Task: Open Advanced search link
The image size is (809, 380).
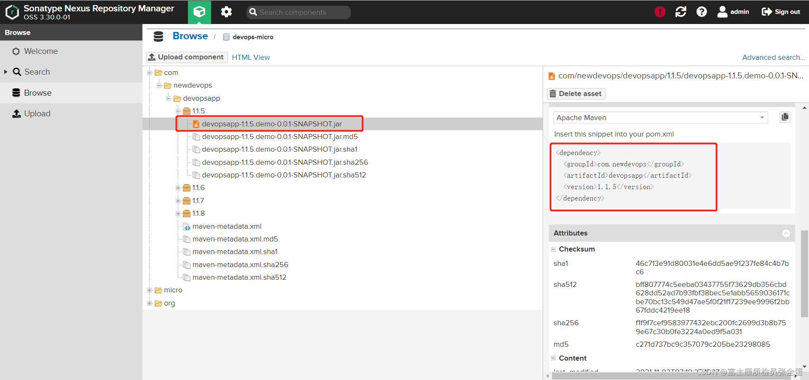Action: tap(774, 57)
